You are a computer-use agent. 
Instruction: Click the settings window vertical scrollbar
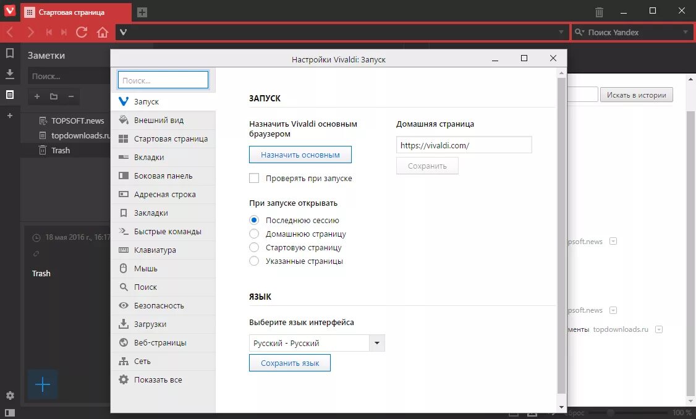pos(561,235)
